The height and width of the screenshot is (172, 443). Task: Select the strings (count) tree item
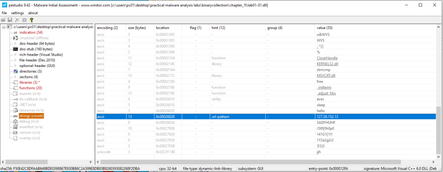[x=31, y=116]
